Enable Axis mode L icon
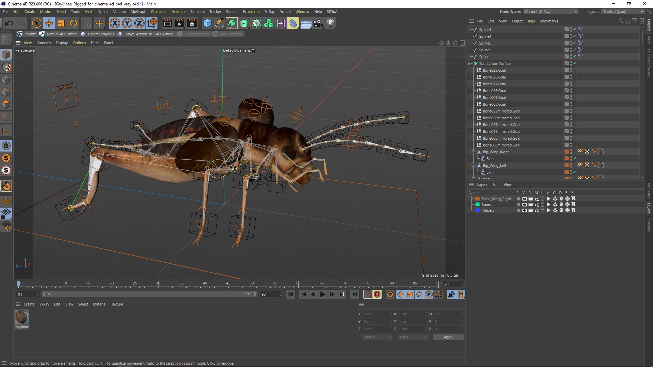This screenshot has width=653, height=367. click(x=6, y=130)
